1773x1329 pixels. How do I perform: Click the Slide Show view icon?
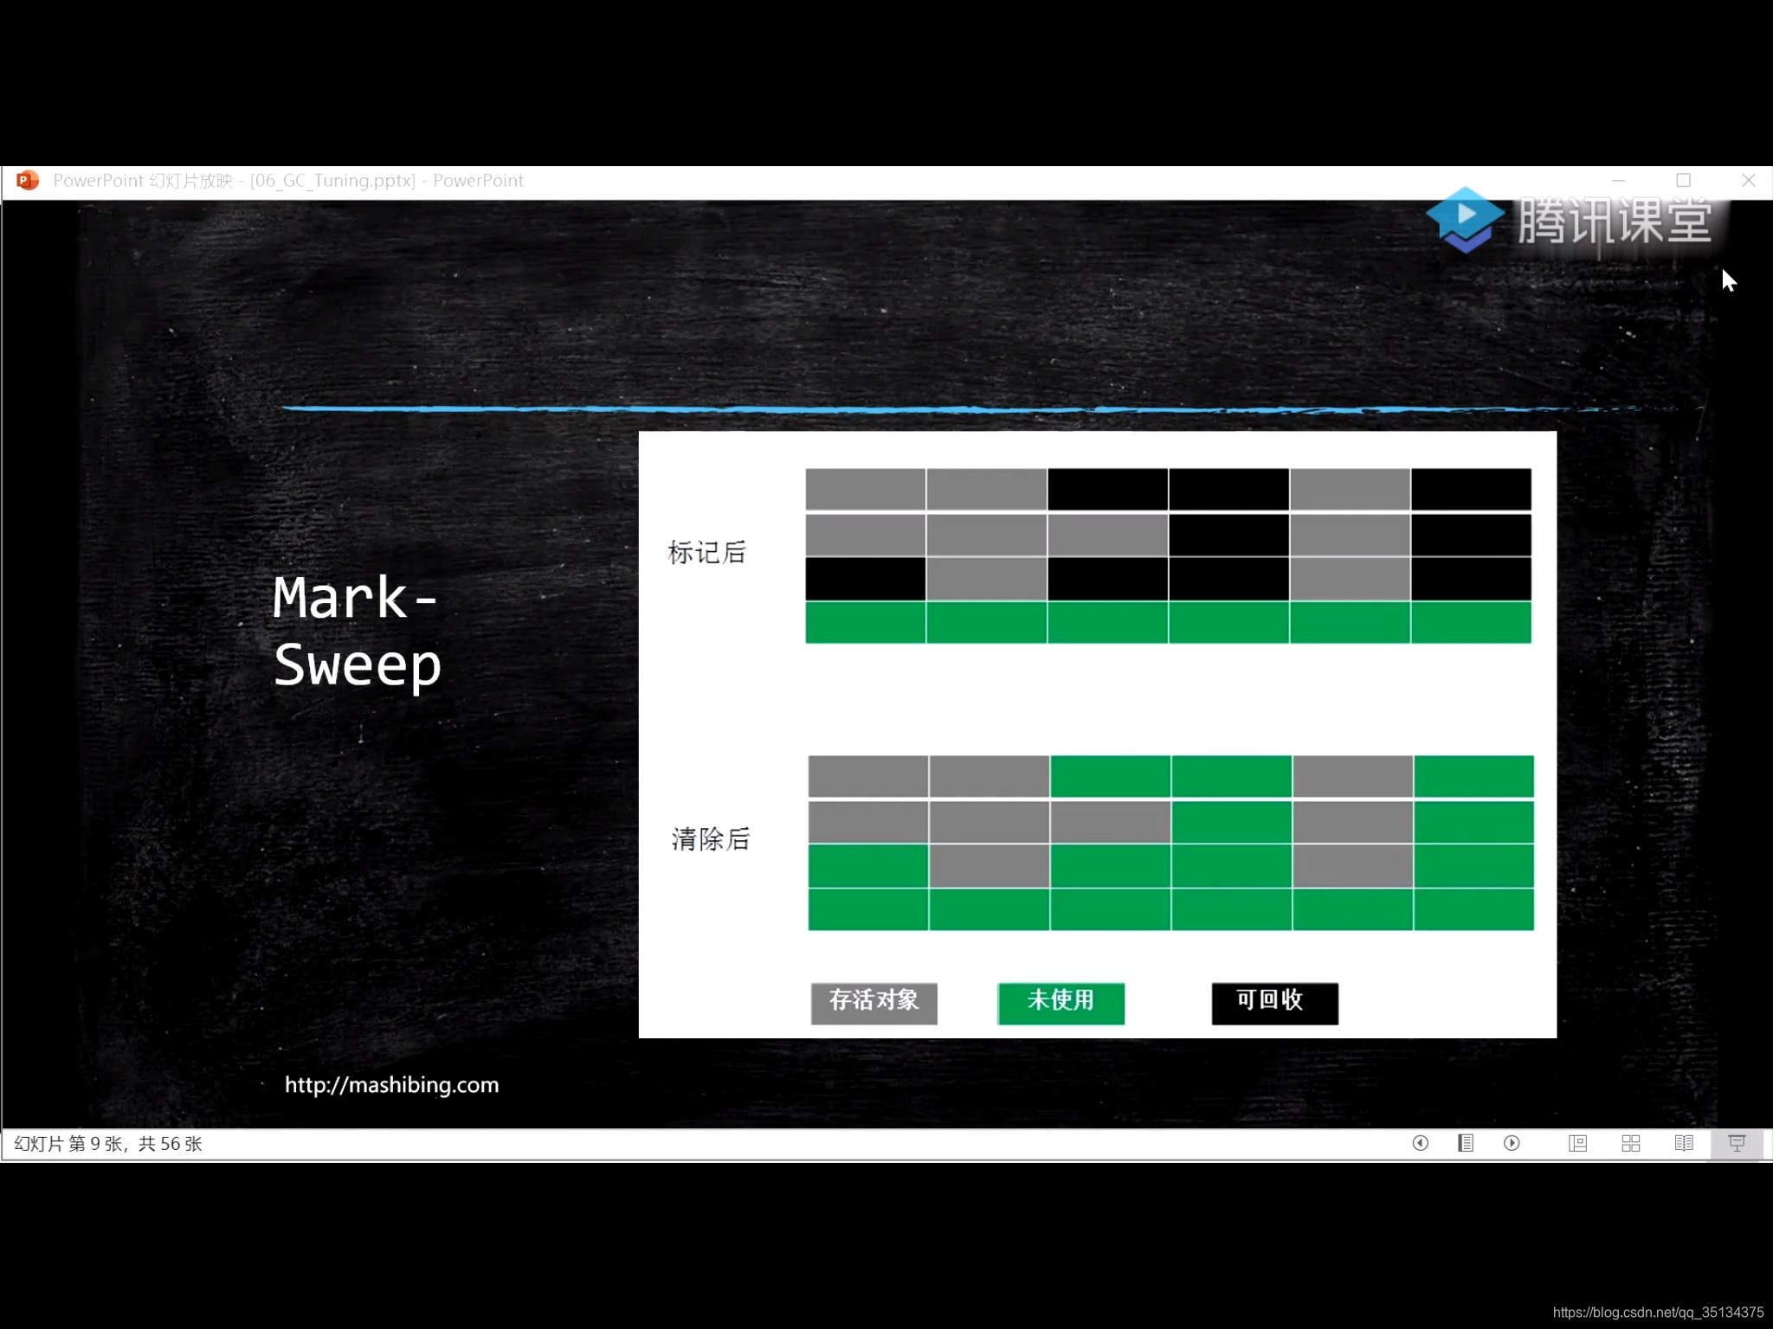click(x=1737, y=1143)
